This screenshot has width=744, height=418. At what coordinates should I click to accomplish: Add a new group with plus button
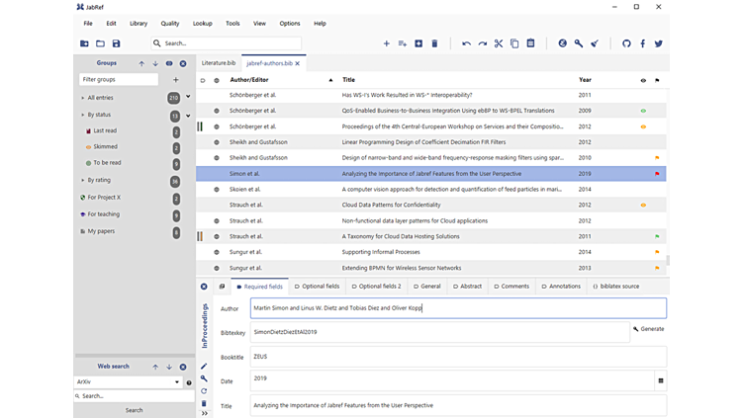(x=175, y=80)
